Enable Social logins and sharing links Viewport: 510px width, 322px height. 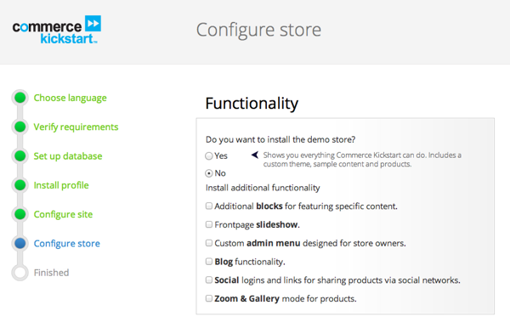point(209,280)
